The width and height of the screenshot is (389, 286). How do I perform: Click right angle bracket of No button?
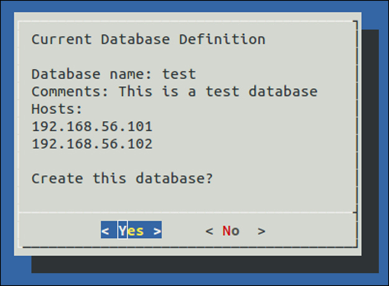pos(261,231)
